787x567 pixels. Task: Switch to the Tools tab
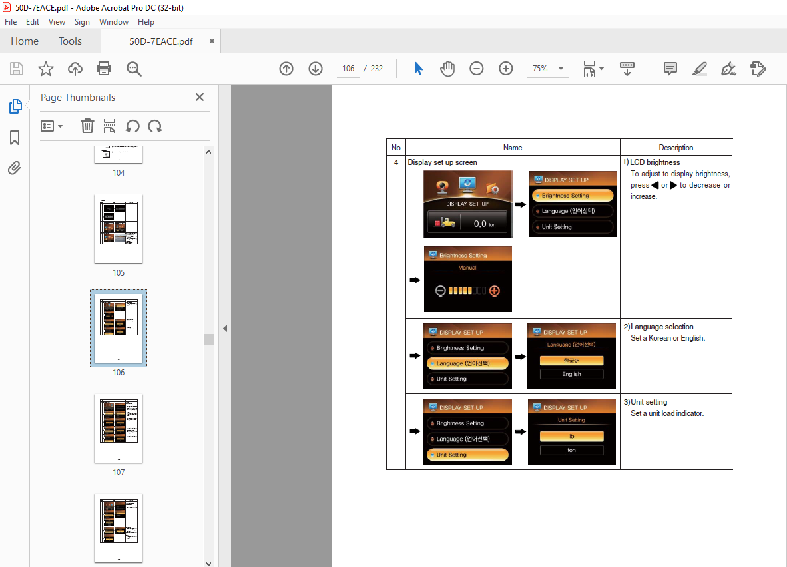click(x=70, y=41)
